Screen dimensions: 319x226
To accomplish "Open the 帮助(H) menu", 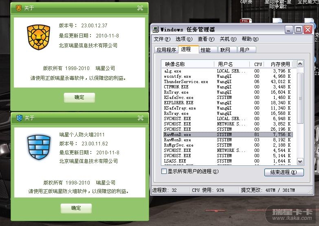I will 250,39.
